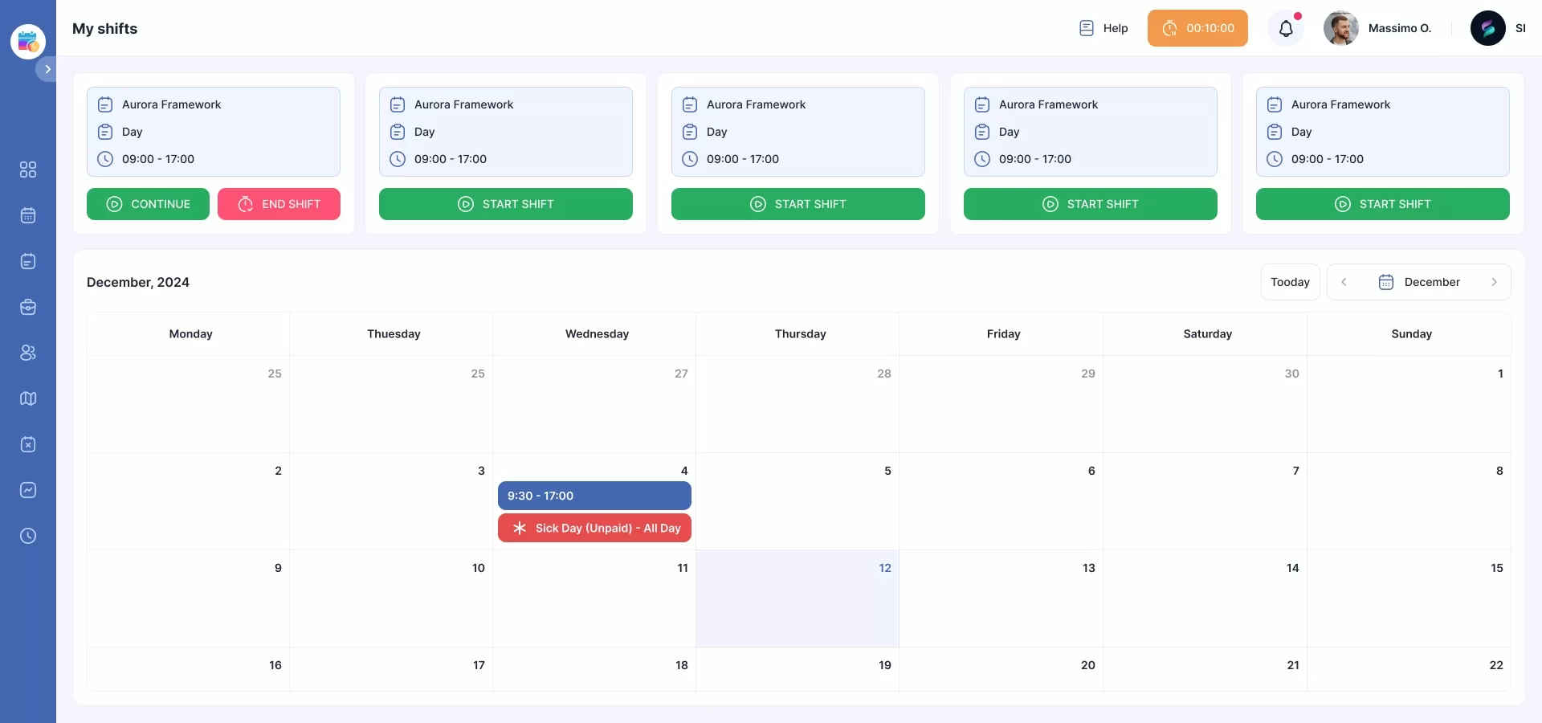The height and width of the screenshot is (723, 1542).
Task: Open the briefcase icon in sidebar
Action: pyautogui.click(x=28, y=307)
